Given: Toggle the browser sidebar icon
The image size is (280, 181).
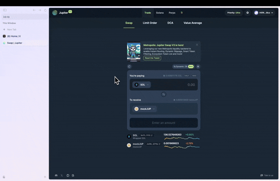Looking at the screenshot, I should point(5,10).
